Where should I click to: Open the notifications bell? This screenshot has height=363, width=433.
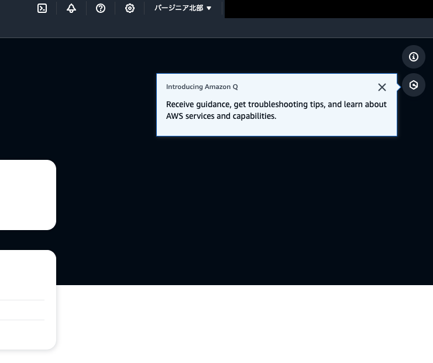tap(71, 8)
